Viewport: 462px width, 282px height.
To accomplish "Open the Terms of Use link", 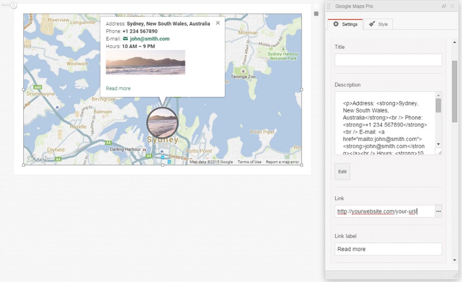I will pyautogui.click(x=249, y=161).
